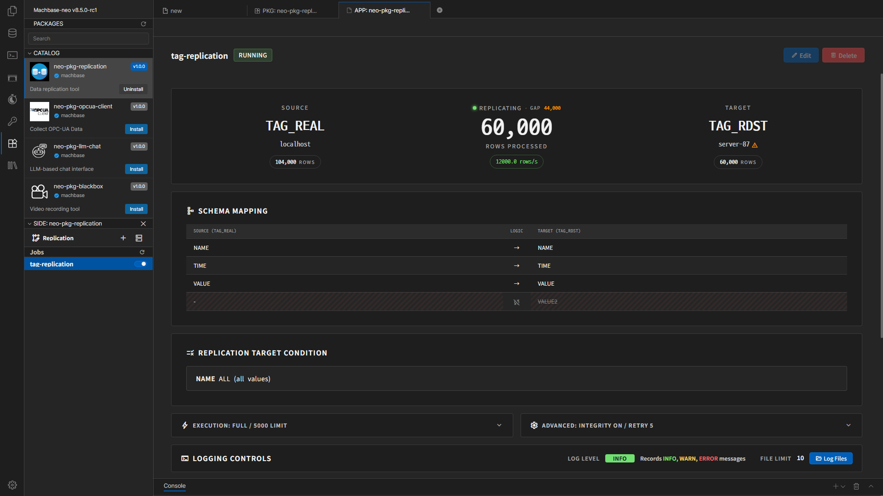Click the neo-pkg-opcua-client v1.0.0 version badge
883x496 pixels.
(139, 107)
